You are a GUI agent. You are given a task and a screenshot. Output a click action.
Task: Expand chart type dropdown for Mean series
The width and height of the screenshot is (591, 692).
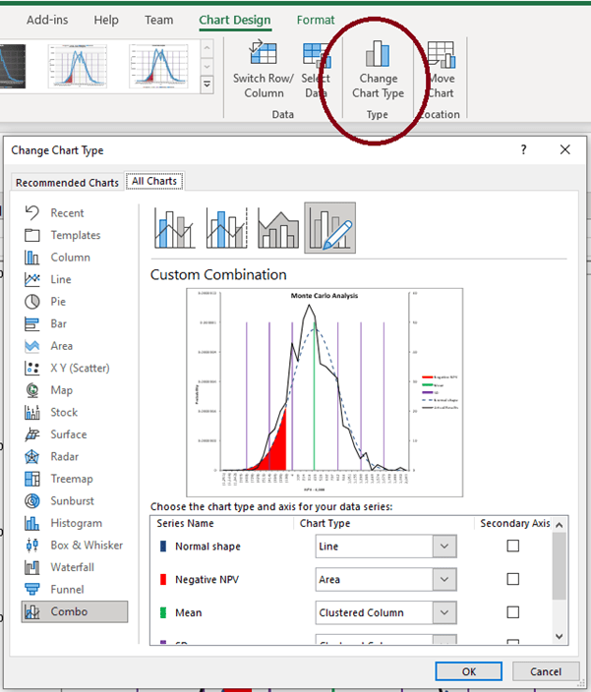[445, 612]
